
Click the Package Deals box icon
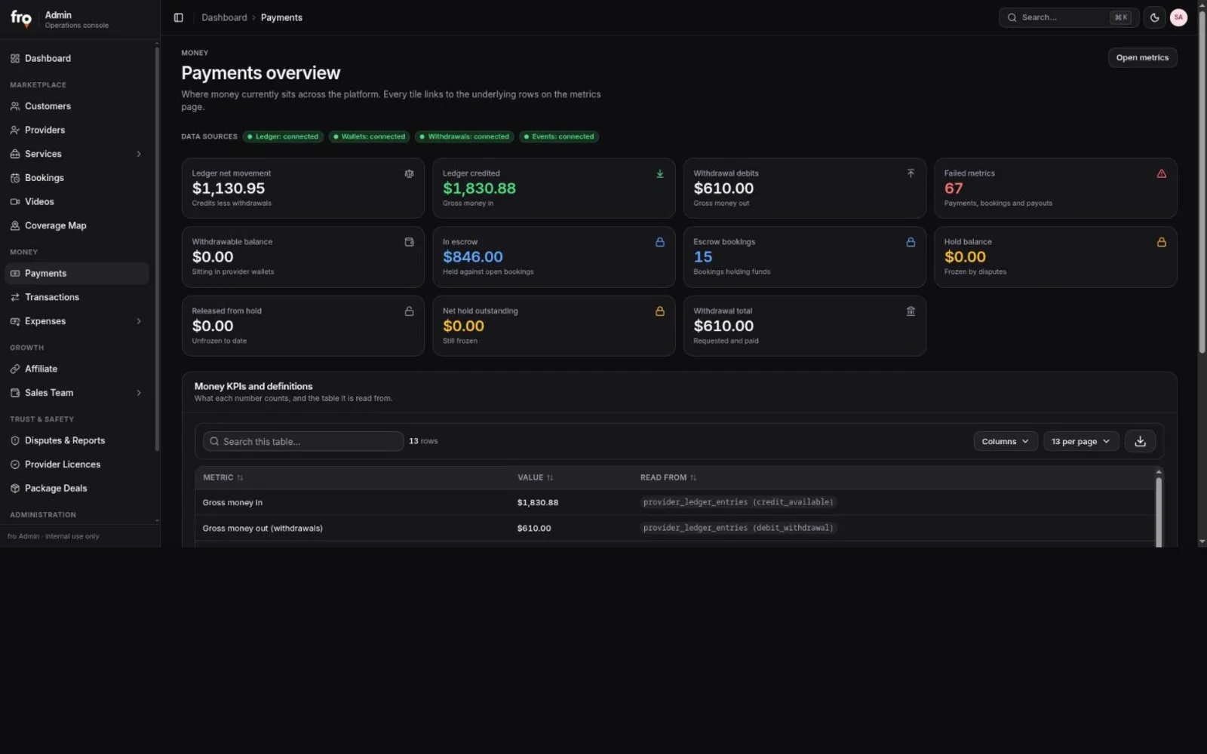(x=15, y=489)
